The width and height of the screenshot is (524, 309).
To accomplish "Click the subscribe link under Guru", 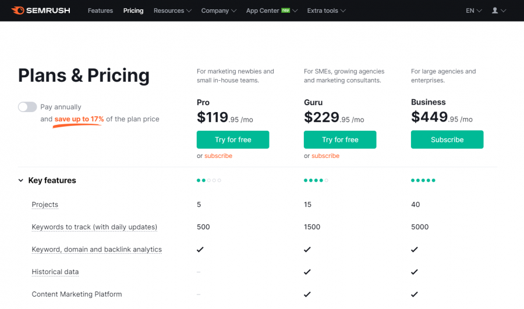I will point(325,156).
